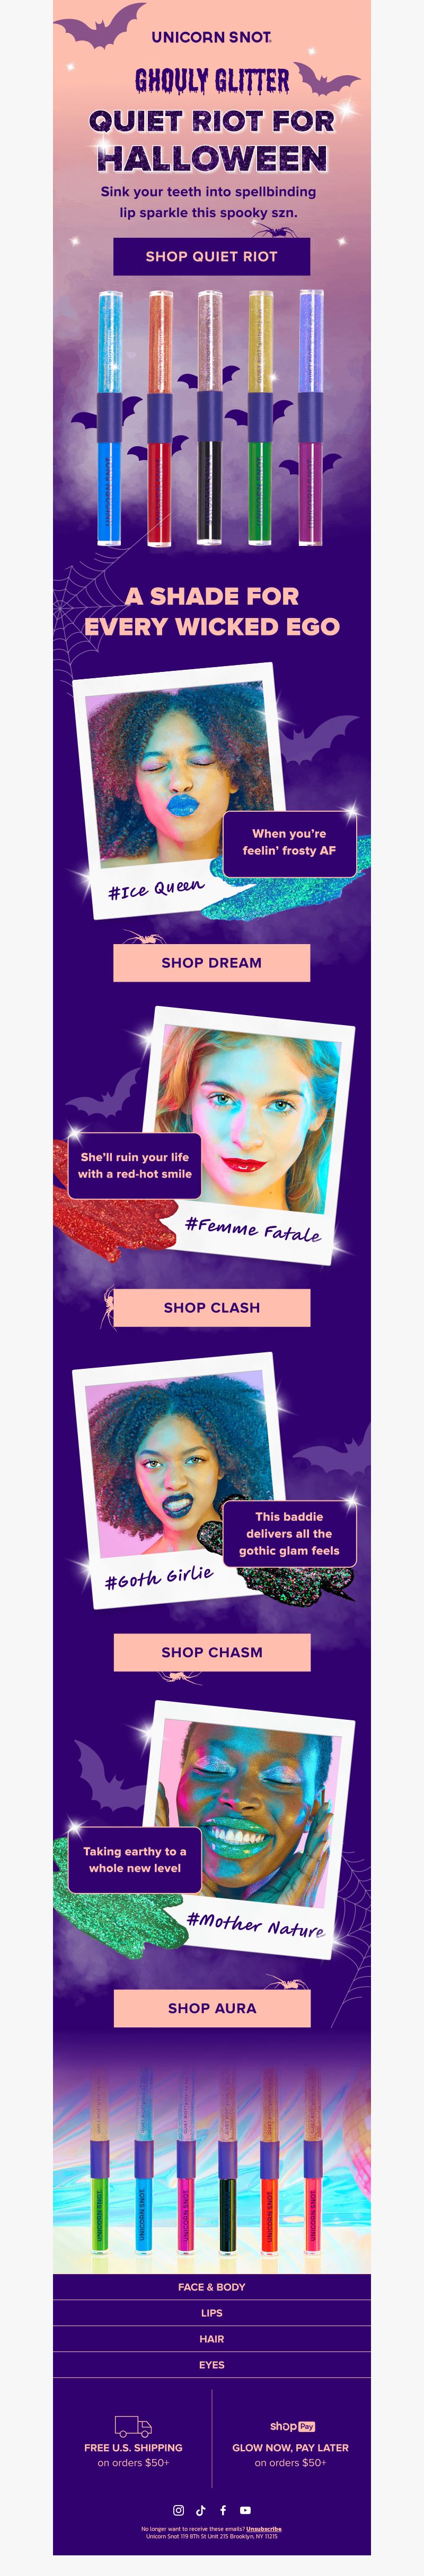Click the SHOP CLASH button
Screen dimensions: 424x2576
(x=211, y=1307)
